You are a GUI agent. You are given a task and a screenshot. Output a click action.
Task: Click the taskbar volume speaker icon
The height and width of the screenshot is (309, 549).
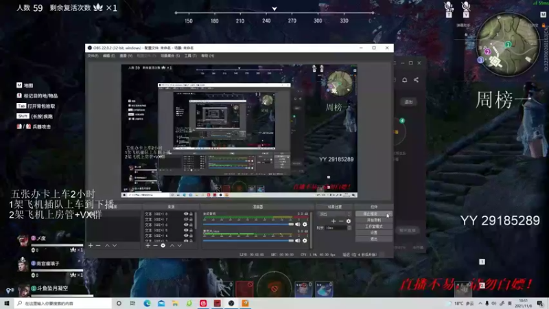(494, 304)
